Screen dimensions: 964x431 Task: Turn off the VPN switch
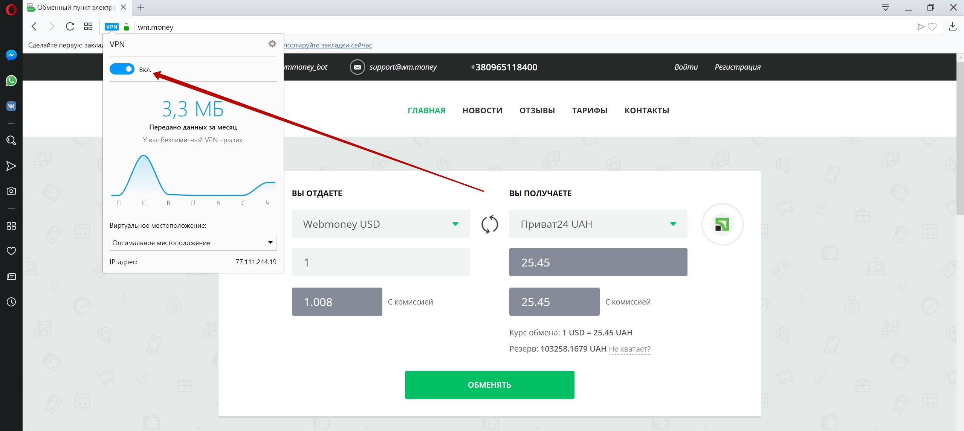click(x=122, y=69)
